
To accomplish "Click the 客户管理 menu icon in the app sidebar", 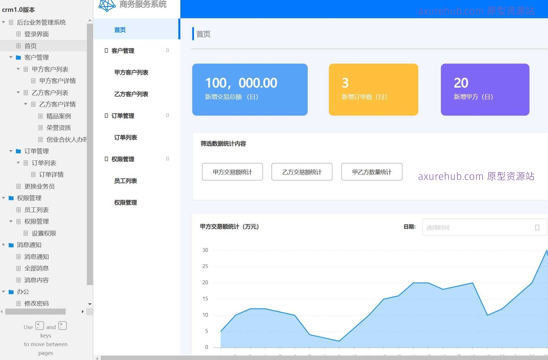I will (106, 51).
